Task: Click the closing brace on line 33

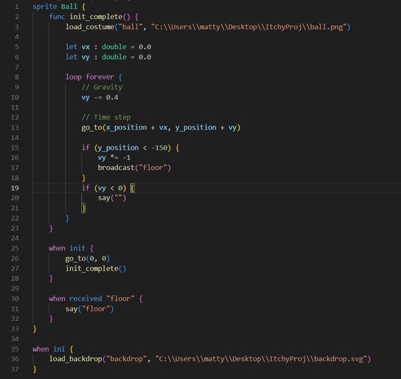Action: click(x=34, y=329)
